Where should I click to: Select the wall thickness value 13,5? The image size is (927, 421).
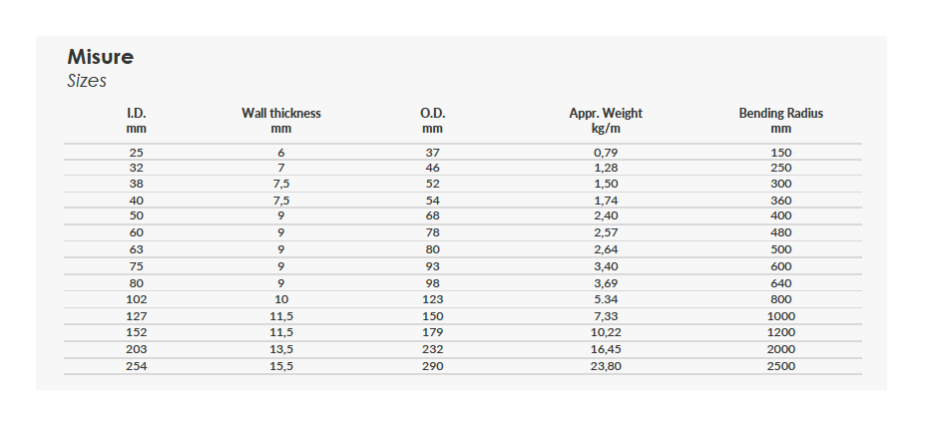coord(281,349)
